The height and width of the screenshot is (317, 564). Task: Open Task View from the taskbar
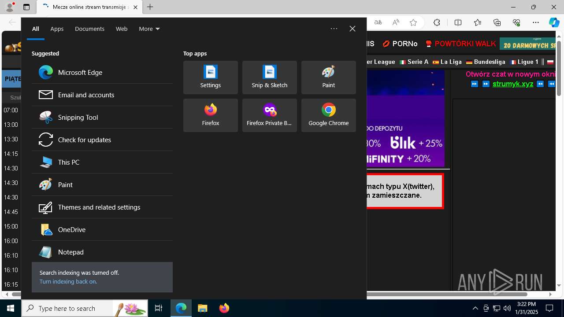coord(159,308)
